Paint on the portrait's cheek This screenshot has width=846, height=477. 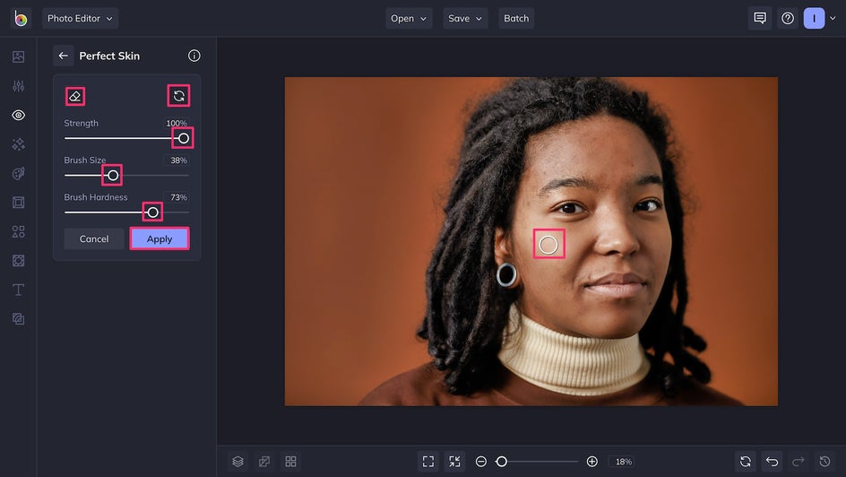point(548,245)
